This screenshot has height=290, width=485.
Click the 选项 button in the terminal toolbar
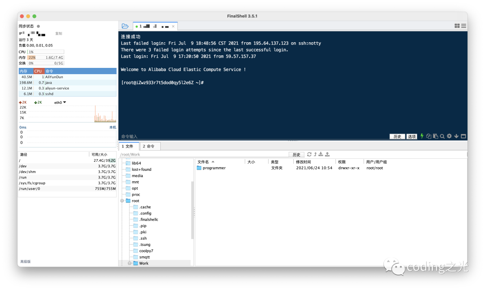point(412,136)
